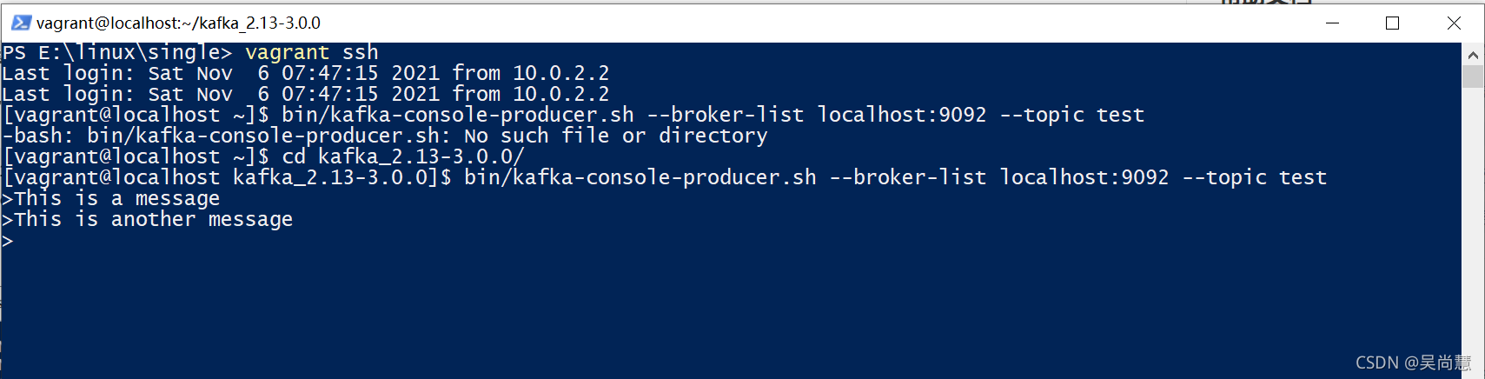1485x379 pixels.
Task: Click the 'PS E:\linux\single>' prompt
Action: click(x=117, y=52)
